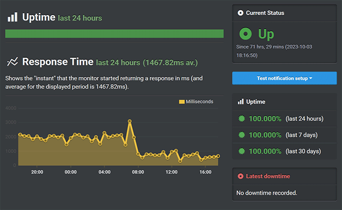Click the red Latest downtime header icon
The image size is (342, 210).
click(x=240, y=176)
